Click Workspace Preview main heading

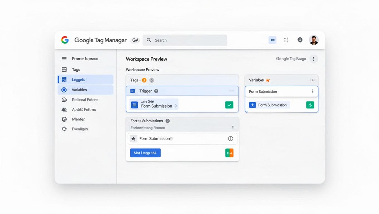[x=147, y=59]
